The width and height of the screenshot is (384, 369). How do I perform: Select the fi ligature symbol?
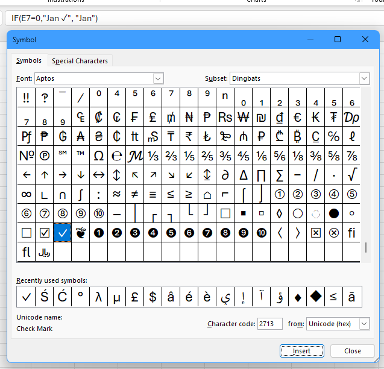coord(351,233)
